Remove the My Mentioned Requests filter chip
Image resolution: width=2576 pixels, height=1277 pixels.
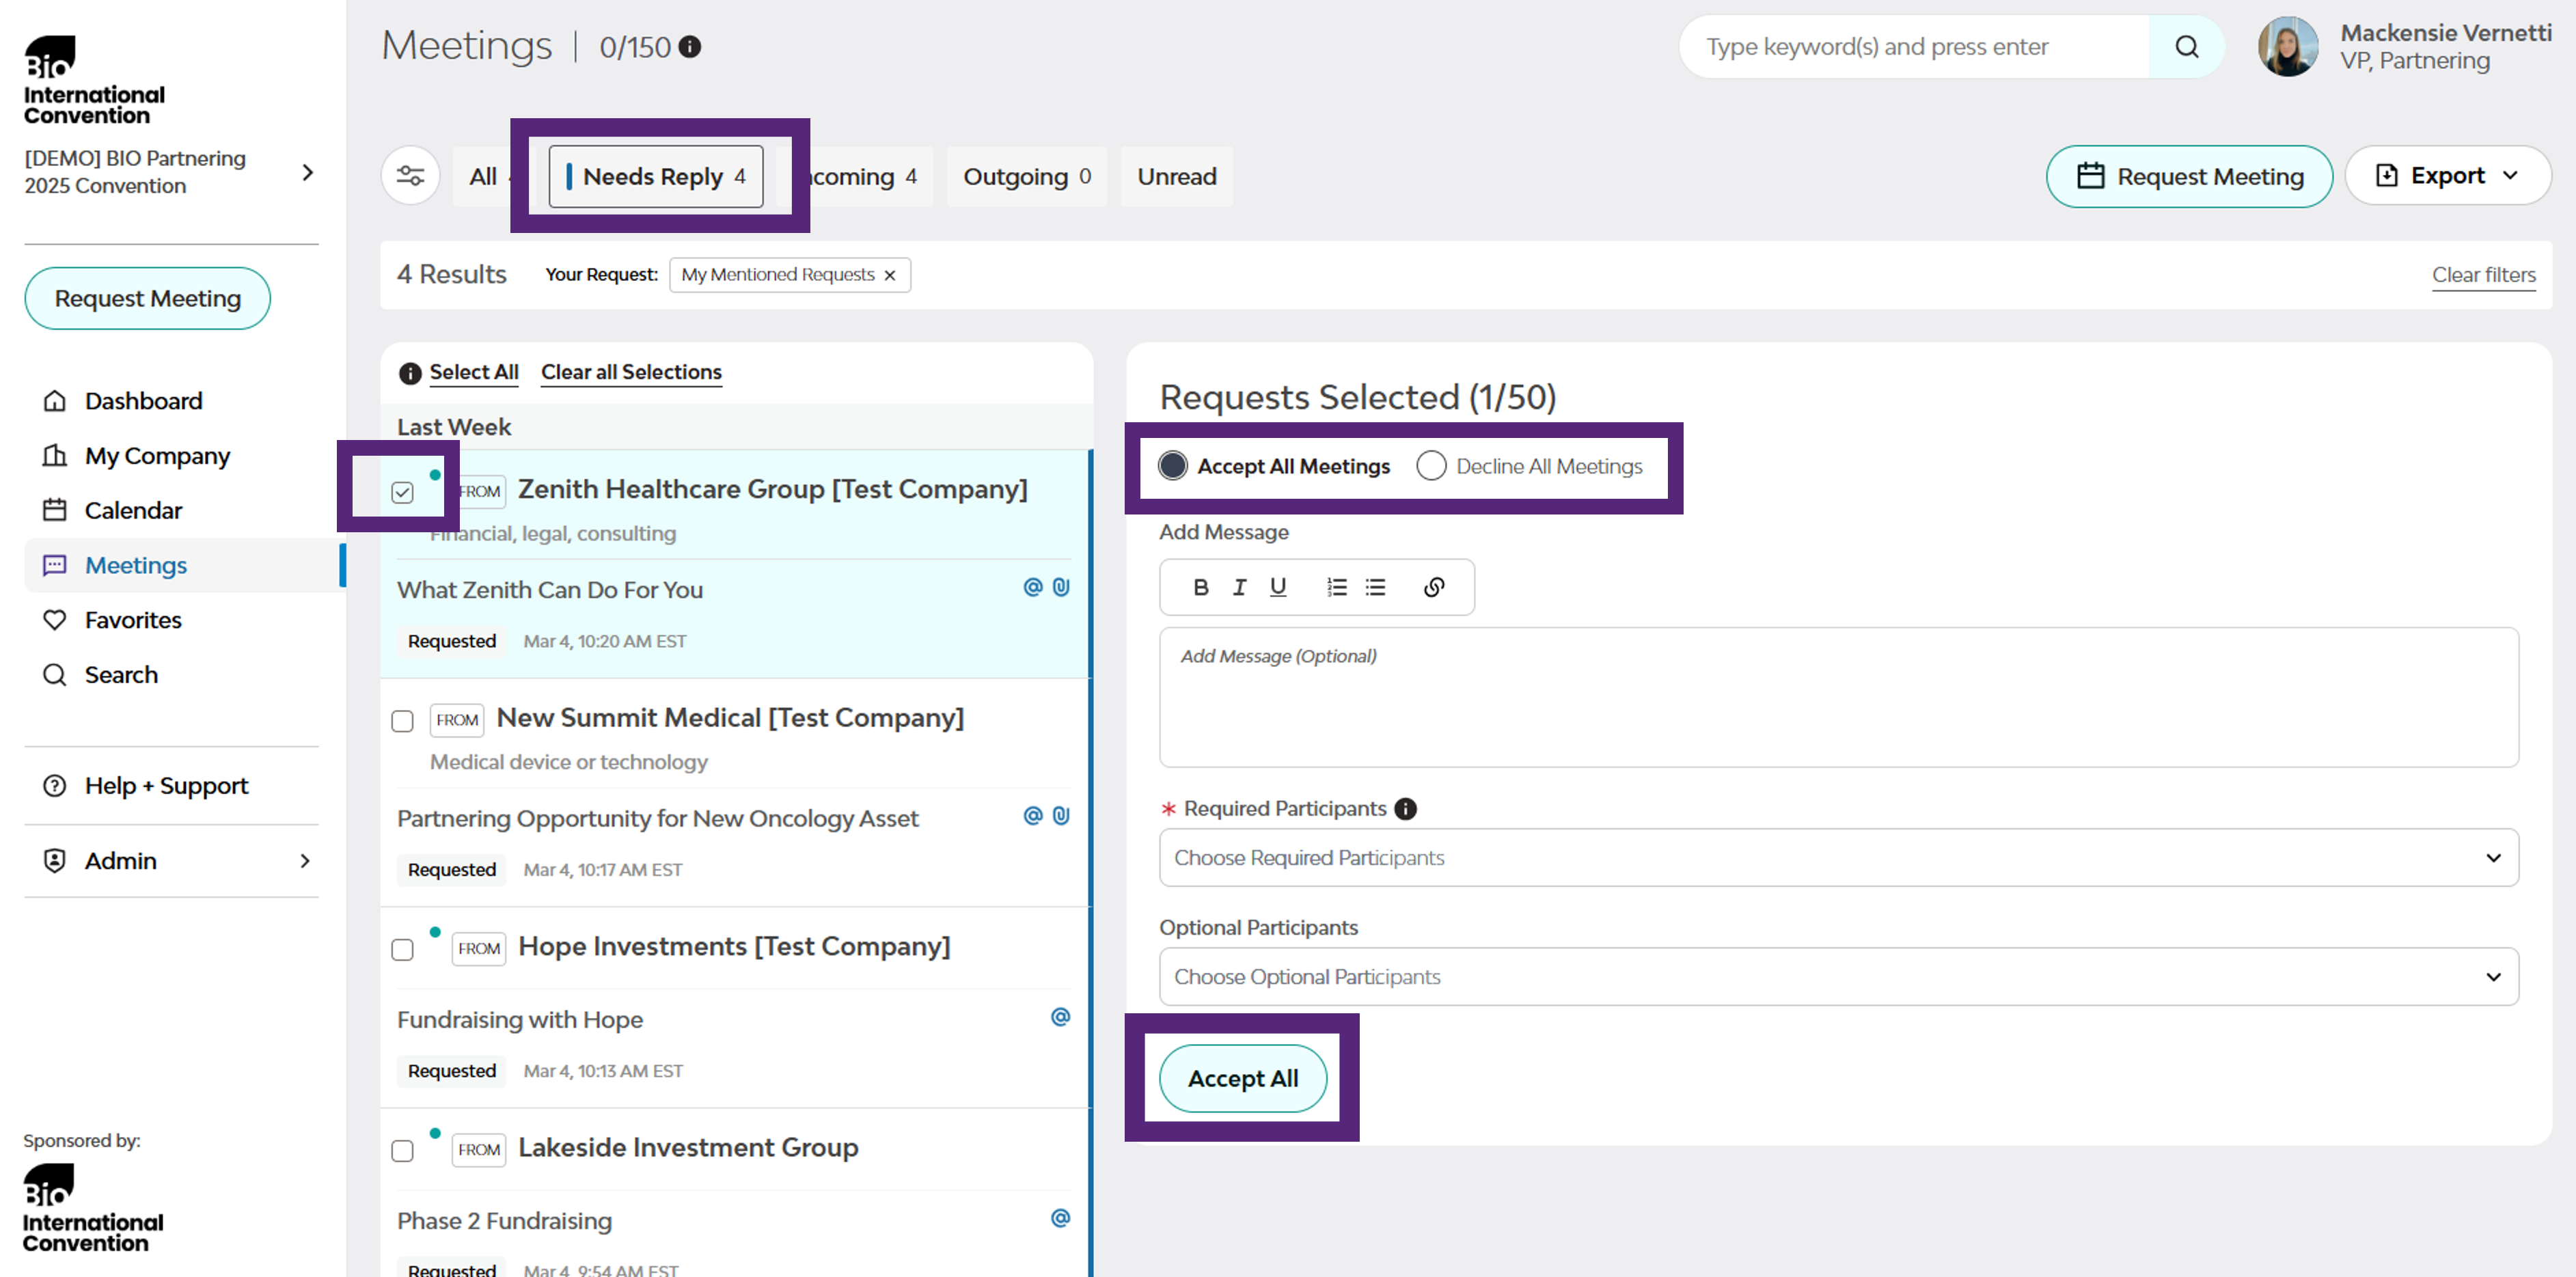[889, 276]
